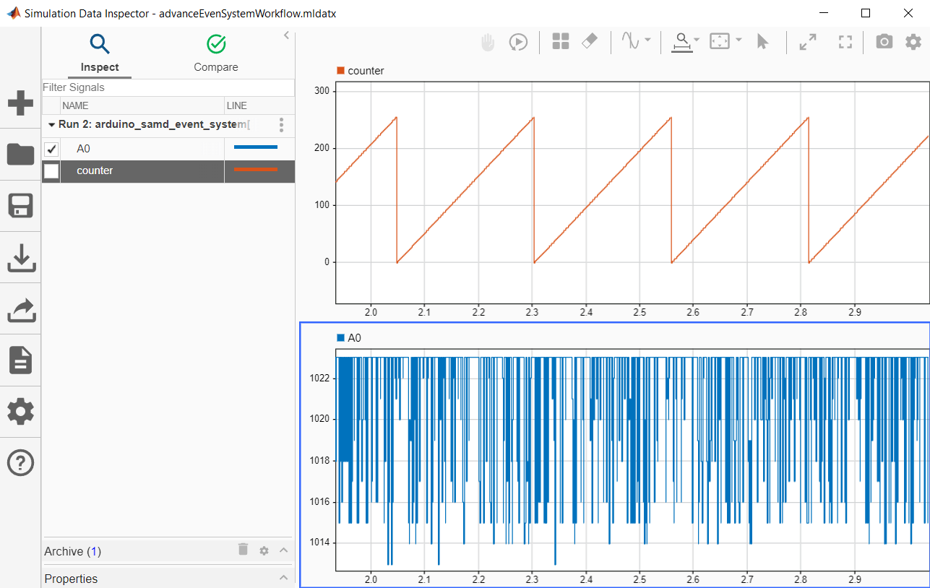Check the counter signal checkbox
The height and width of the screenshot is (588, 930).
click(x=51, y=171)
